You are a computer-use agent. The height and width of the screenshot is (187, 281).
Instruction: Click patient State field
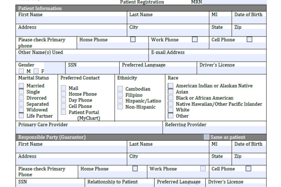coord(220,33)
